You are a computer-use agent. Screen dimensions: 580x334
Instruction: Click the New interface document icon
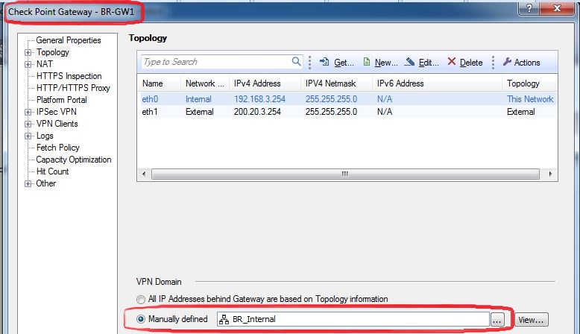point(367,62)
